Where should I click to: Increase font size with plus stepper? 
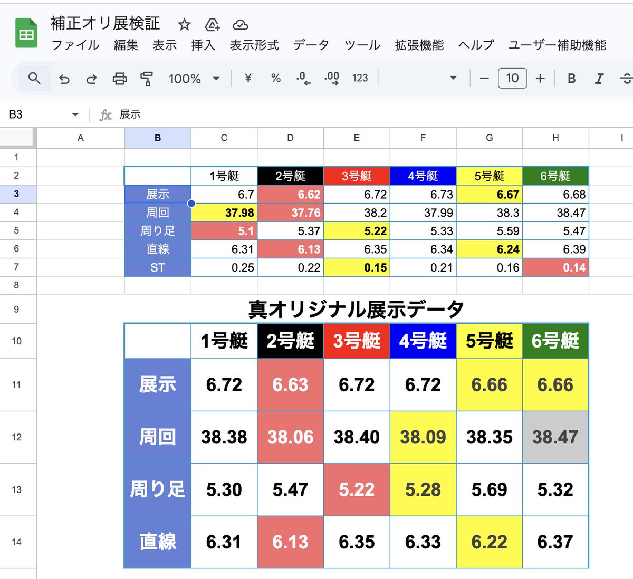pyautogui.click(x=541, y=78)
